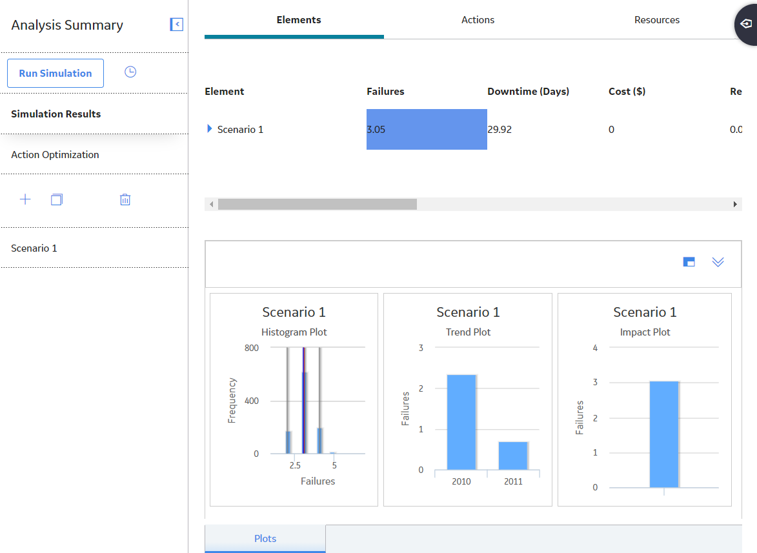Click the 2010 bar in Trend Plot
Image resolution: width=757 pixels, height=553 pixels.
point(461,422)
